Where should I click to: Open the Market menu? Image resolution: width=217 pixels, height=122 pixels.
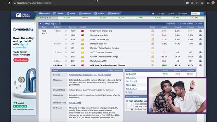pos(99,14)
